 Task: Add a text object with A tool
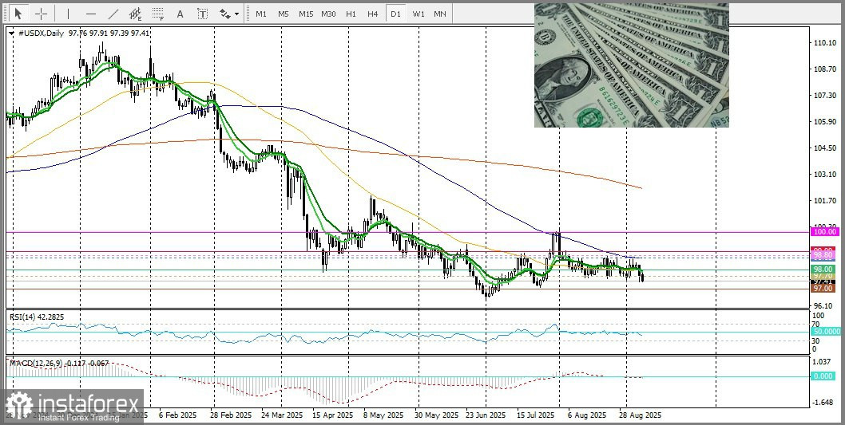click(180, 14)
